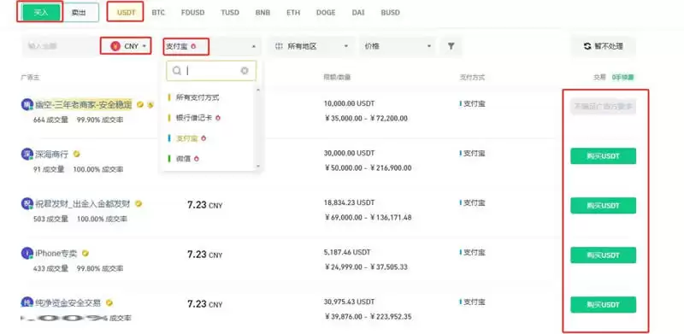Click the hot flame icon on 支付宝 filter
684x334 pixels.
[x=193, y=46]
